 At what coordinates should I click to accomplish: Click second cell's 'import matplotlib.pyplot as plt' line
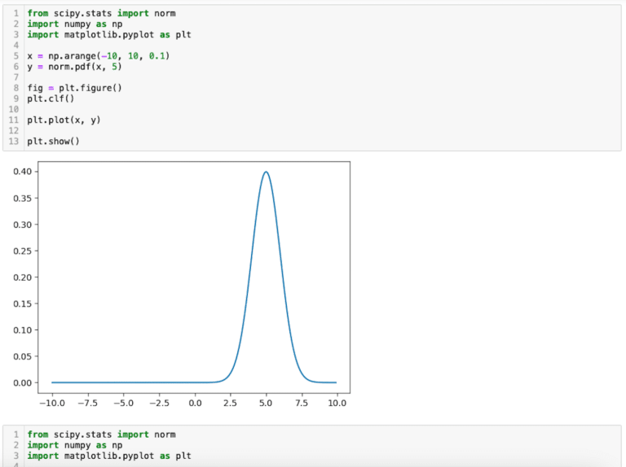click(108, 456)
